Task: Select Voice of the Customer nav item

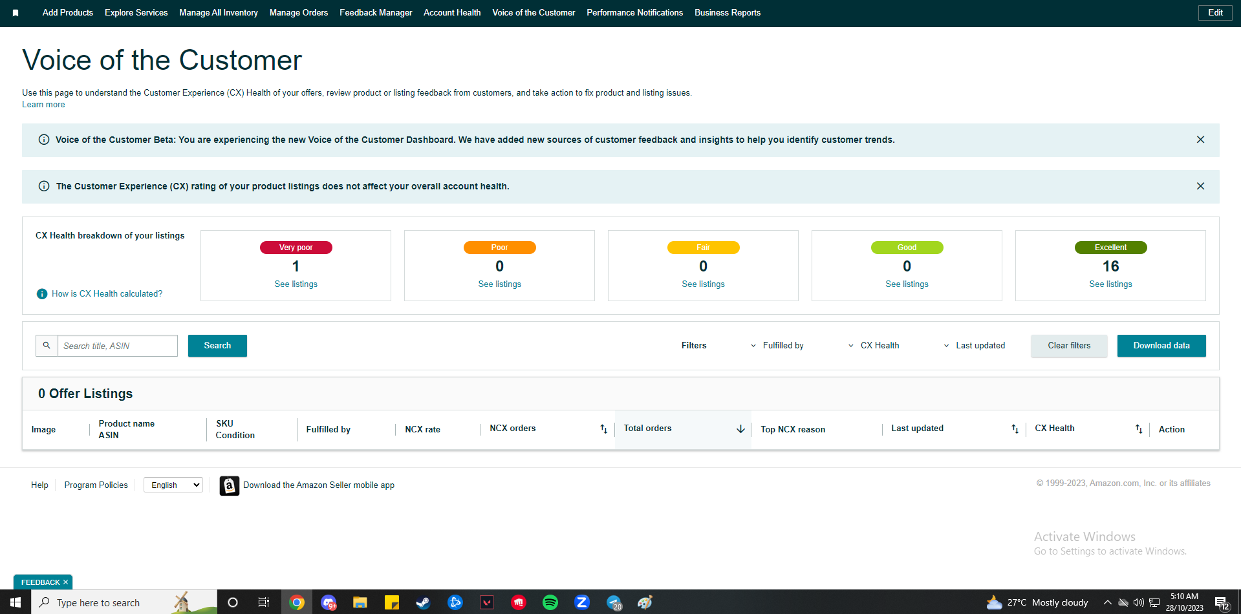Action: [x=534, y=13]
